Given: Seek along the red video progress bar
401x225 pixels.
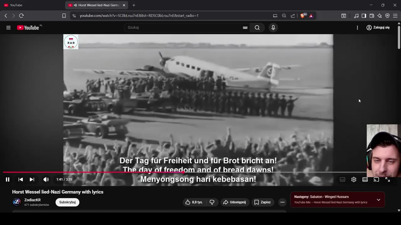Looking at the screenshot, I should click(200, 172).
